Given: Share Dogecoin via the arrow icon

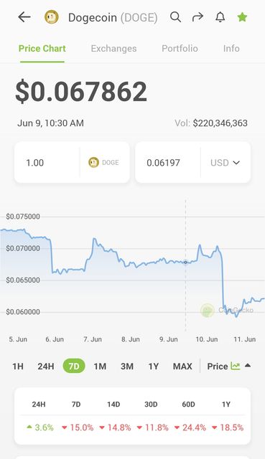Looking at the screenshot, I should click(x=197, y=17).
